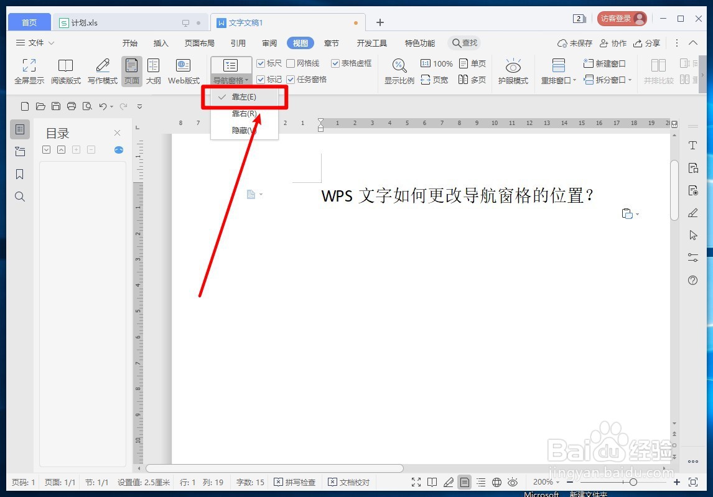Screen dimensions: 713x497
Task: Click the text tool icon in right sidebar
Action: pyautogui.click(x=693, y=146)
